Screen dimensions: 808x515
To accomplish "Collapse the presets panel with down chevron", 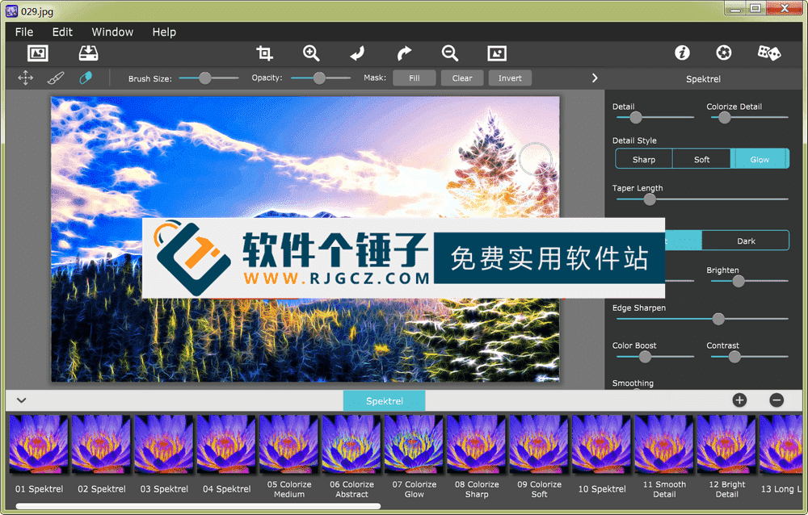I will click(x=21, y=400).
